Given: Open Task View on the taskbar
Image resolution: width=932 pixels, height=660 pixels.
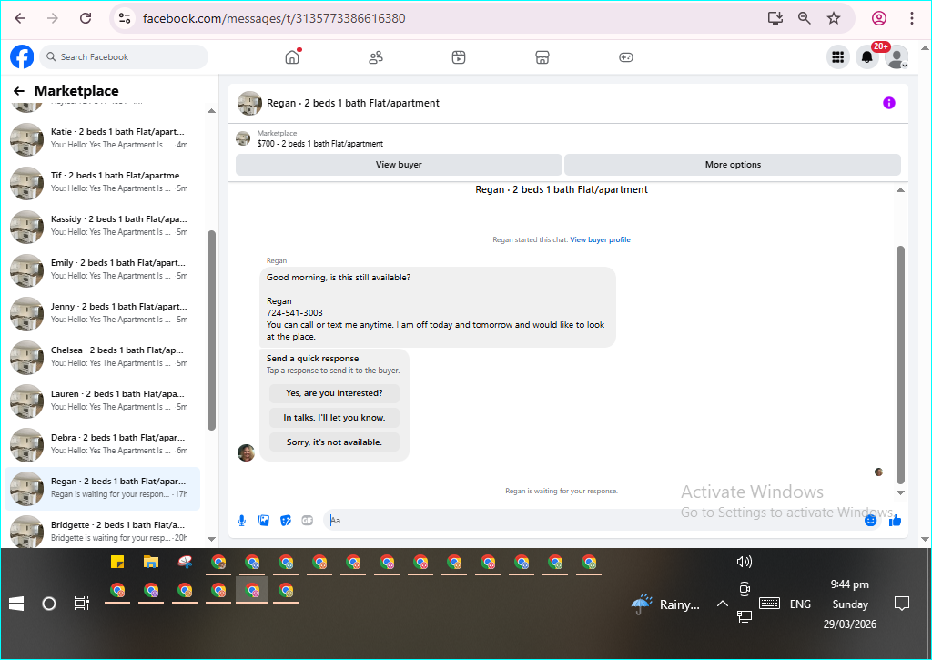Looking at the screenshot, I should point(81,604).
